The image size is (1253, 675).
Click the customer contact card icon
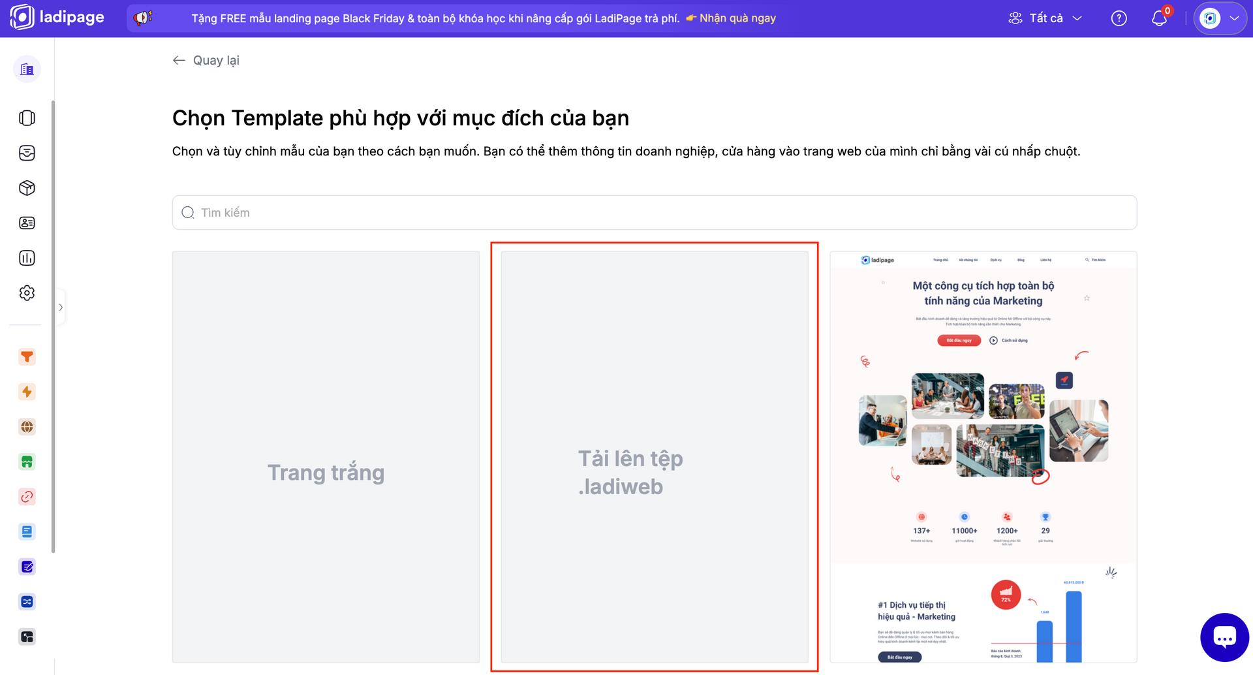27,223
